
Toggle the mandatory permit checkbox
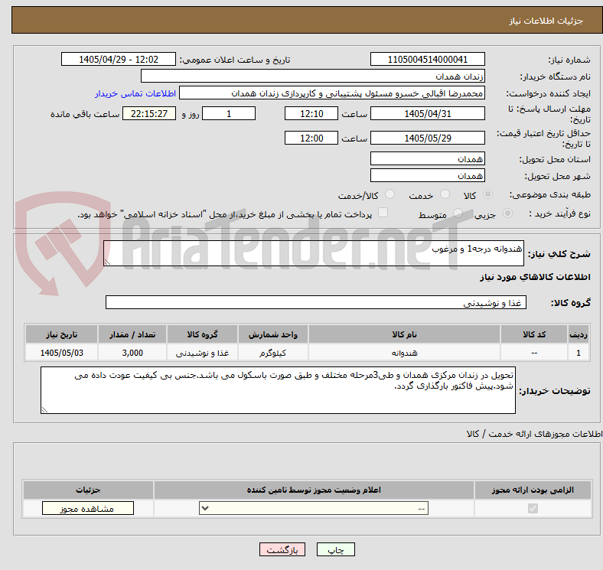(533, 509)
